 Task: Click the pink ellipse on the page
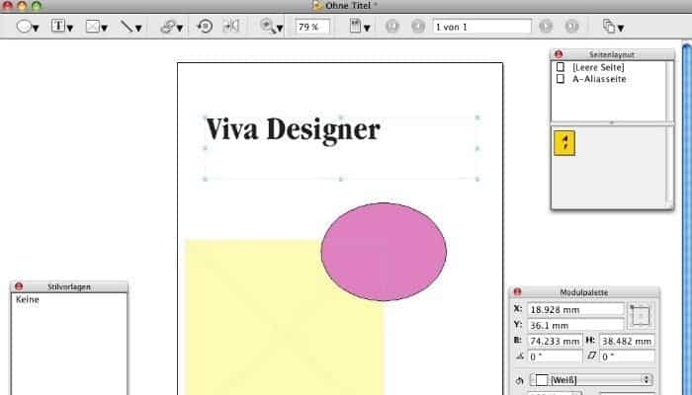[x=384, y=252]
